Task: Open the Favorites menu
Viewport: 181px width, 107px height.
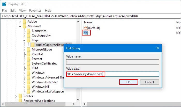Action: pyautogui.click(x=35, y=11)
